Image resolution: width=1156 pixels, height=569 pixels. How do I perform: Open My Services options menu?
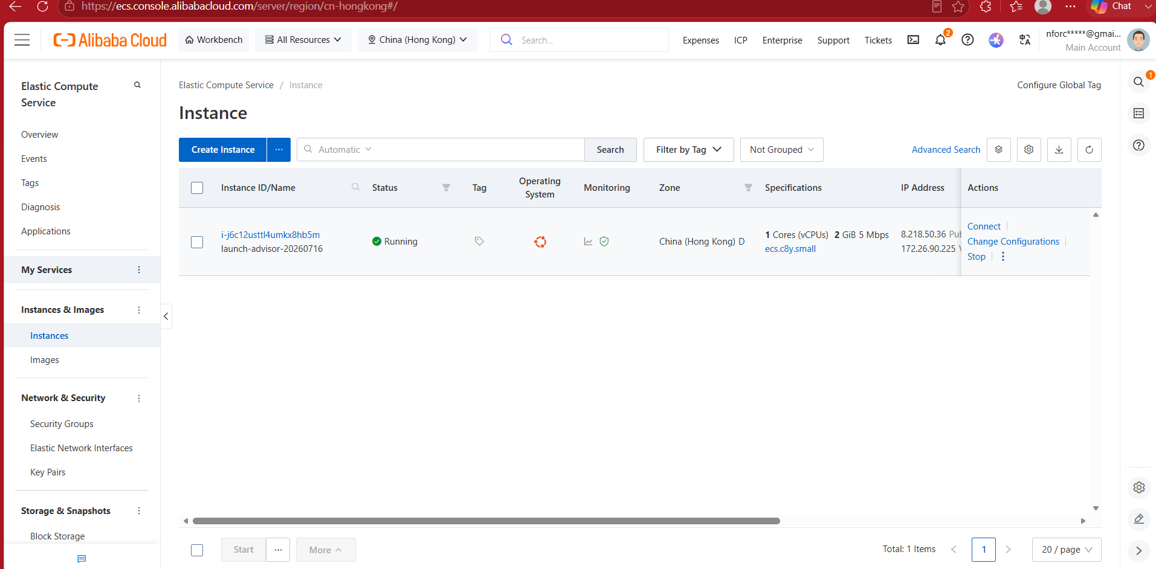click(139, 270)
